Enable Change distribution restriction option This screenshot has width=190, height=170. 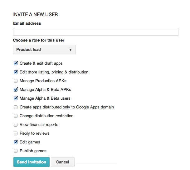tap(16, 116)
